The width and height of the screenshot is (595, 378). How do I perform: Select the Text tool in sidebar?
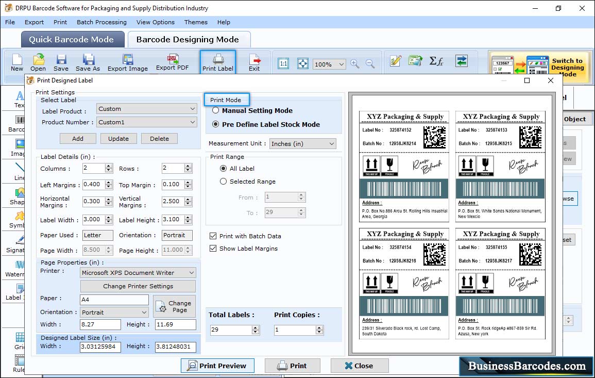point(20,100)
